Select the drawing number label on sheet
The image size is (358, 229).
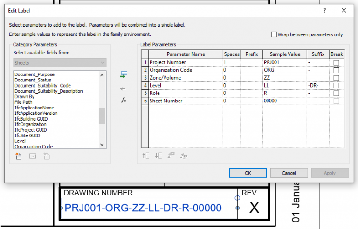click(x=143, y=208)
